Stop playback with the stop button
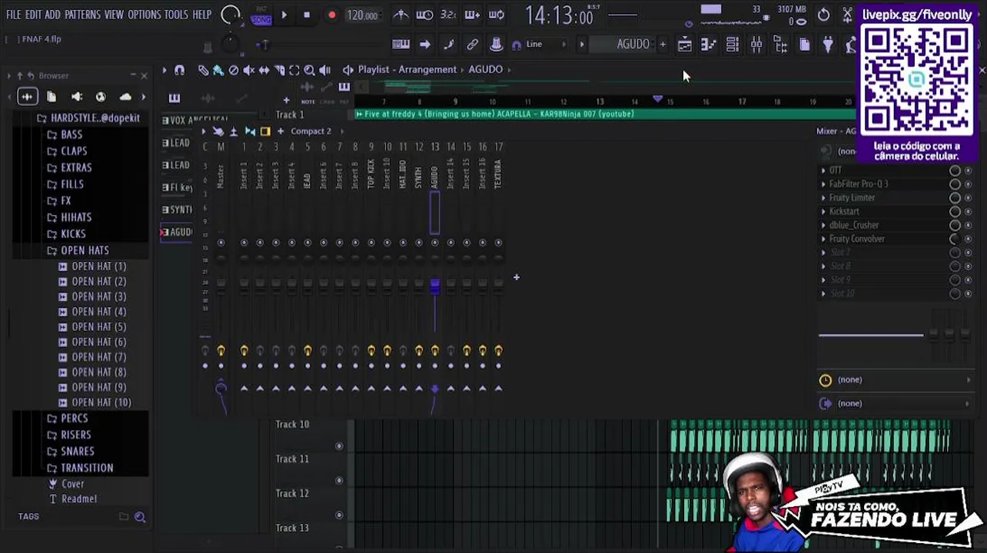This screenshot has height=553, width=987. [307, 15]
